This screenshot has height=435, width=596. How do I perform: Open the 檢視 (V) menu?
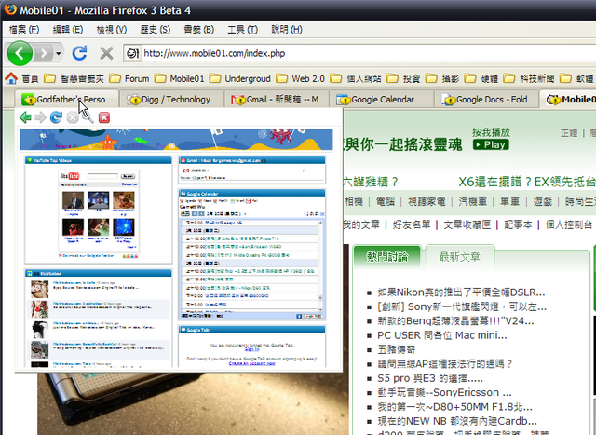click(x=112, y=30)
